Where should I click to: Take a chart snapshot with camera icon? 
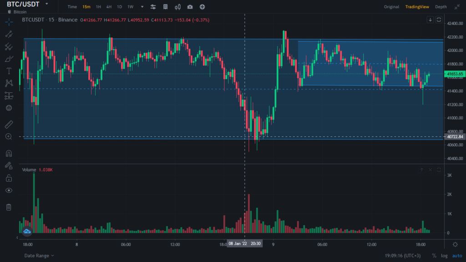[x=190, y=7]
